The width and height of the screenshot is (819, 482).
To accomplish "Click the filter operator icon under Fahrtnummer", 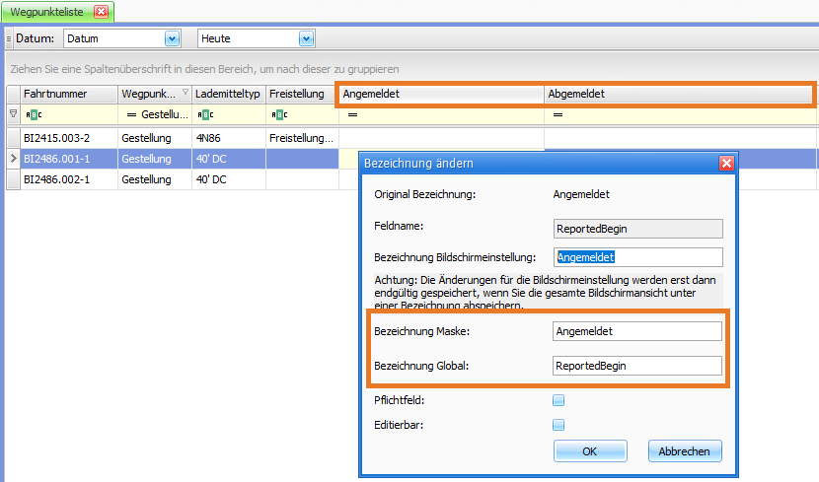I will click(33, 115).
